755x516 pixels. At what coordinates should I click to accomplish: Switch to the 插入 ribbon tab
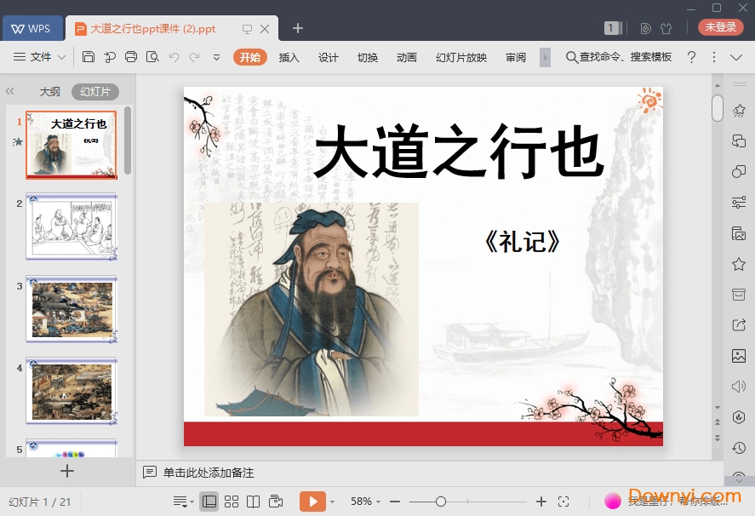tap(289, 57)
